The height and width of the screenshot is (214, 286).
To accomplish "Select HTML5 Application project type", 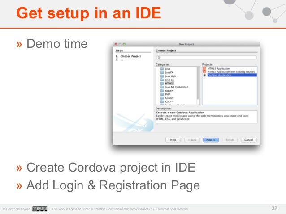I will tap(219, 68).
